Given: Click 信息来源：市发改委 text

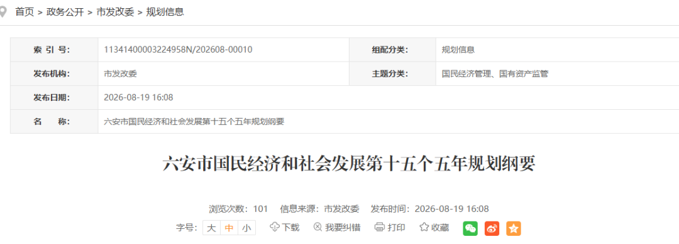Looking at the screenshot, I should (320, 209).
